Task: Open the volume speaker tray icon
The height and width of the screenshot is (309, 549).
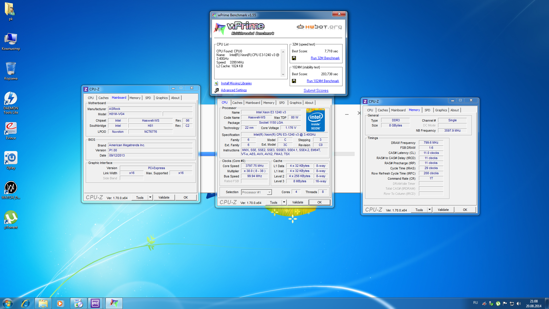Action: (x=519, y=304)
